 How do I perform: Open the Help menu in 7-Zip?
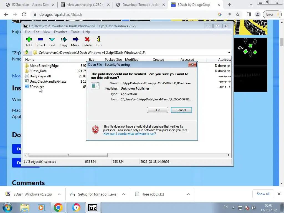click(x=86, y=32)
